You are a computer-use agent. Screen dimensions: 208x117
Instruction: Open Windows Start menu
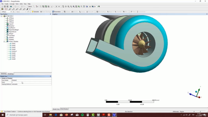tap(3, 115)
